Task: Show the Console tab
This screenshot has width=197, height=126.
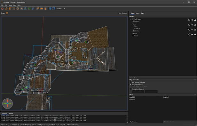Action: [5, 114]
